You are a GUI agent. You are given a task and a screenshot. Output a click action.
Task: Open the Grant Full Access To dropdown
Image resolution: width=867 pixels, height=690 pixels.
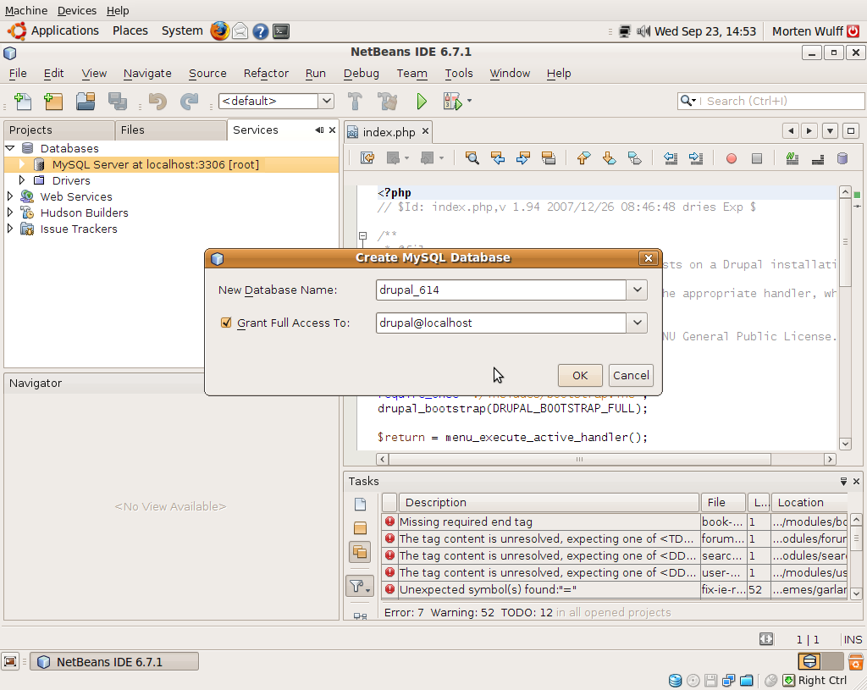637,323
